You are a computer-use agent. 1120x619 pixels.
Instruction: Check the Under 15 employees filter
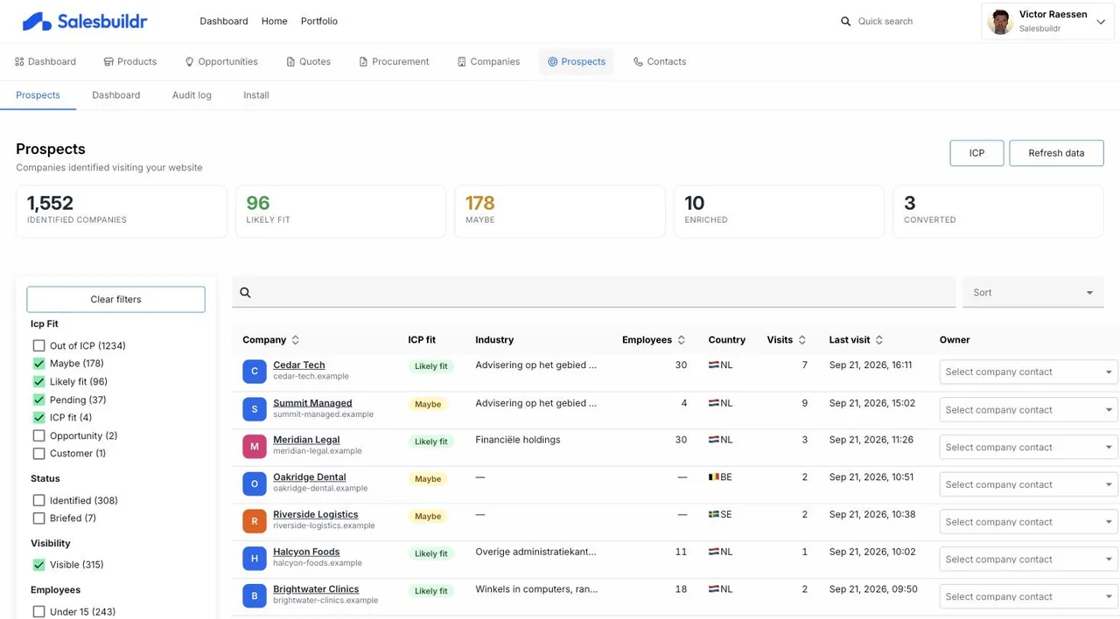38,612
